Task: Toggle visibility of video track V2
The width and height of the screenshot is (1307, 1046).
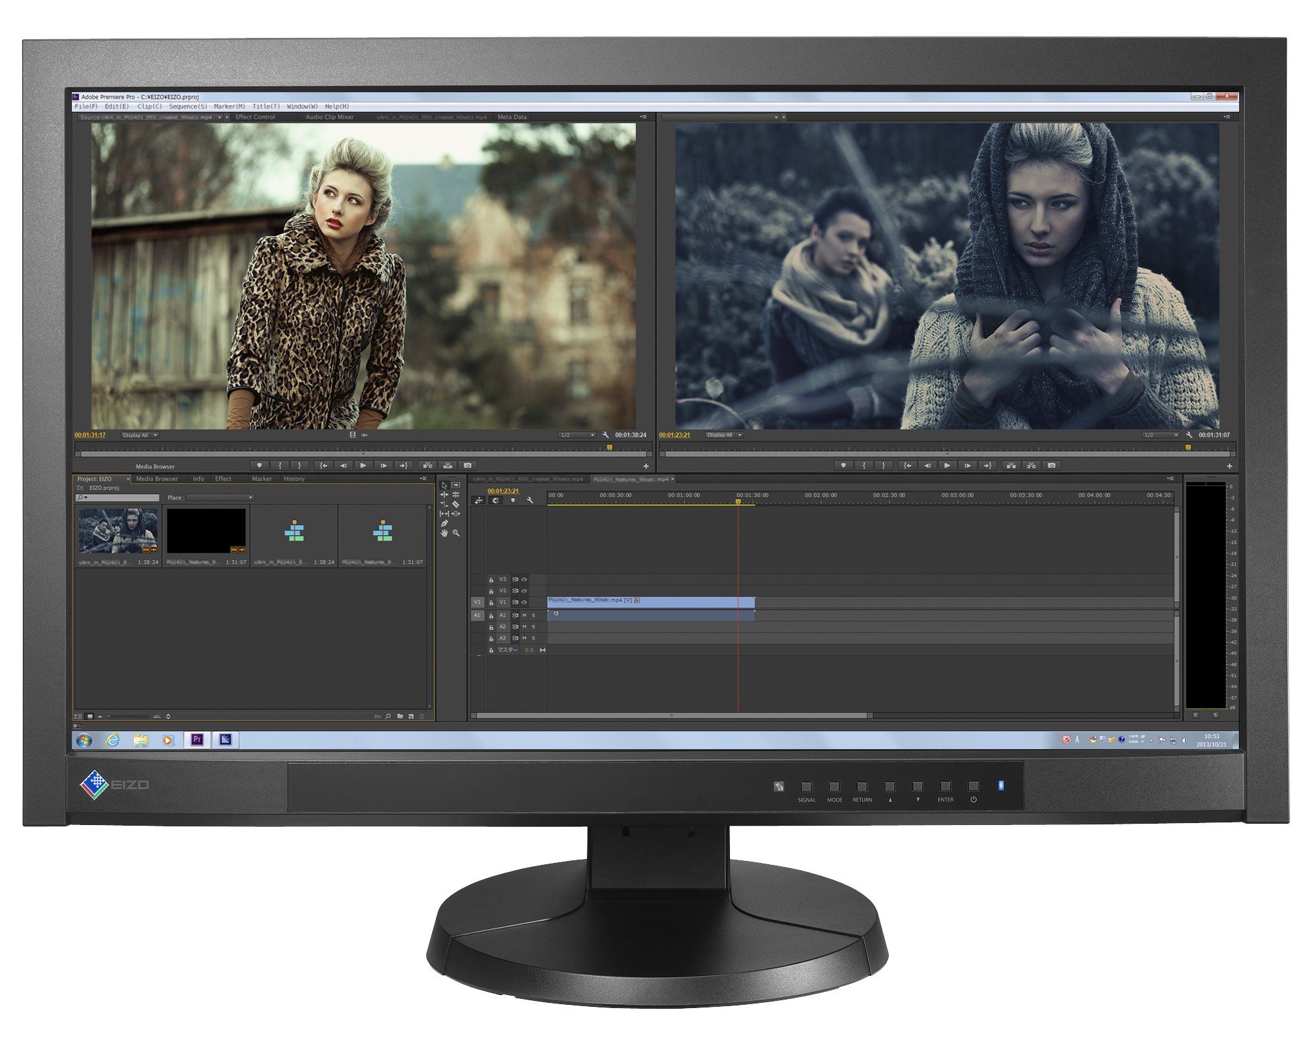Action: point(524,590)
